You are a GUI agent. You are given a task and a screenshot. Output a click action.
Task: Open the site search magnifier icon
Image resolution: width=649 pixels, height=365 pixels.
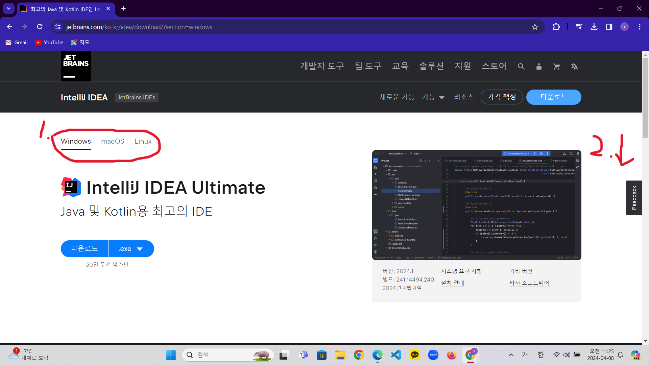tap(521, 67)
